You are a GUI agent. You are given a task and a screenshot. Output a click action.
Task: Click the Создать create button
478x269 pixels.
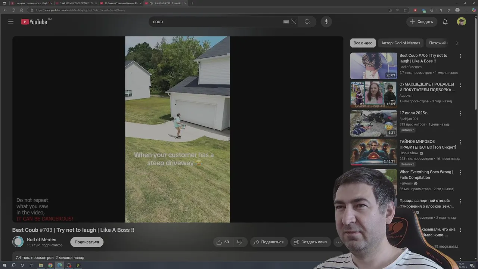(422, 22)
